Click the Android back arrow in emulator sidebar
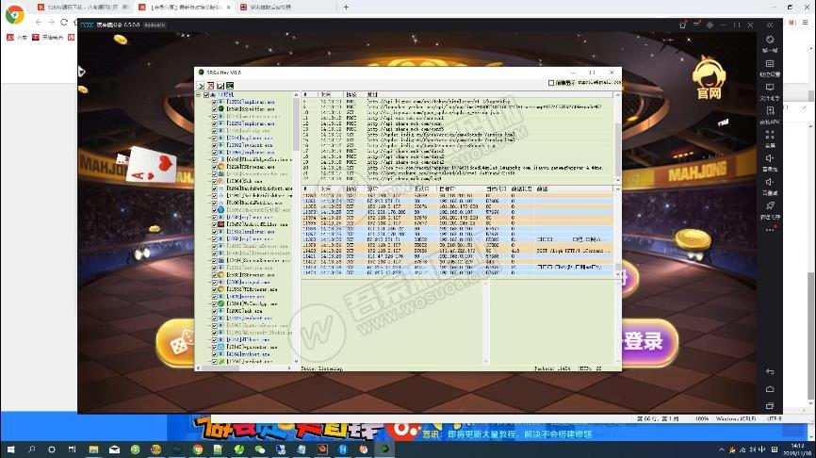 [770, 371]
